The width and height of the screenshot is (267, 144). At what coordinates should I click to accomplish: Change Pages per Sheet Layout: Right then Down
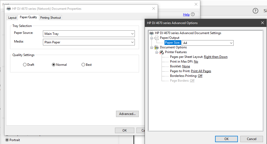[216, 57]
